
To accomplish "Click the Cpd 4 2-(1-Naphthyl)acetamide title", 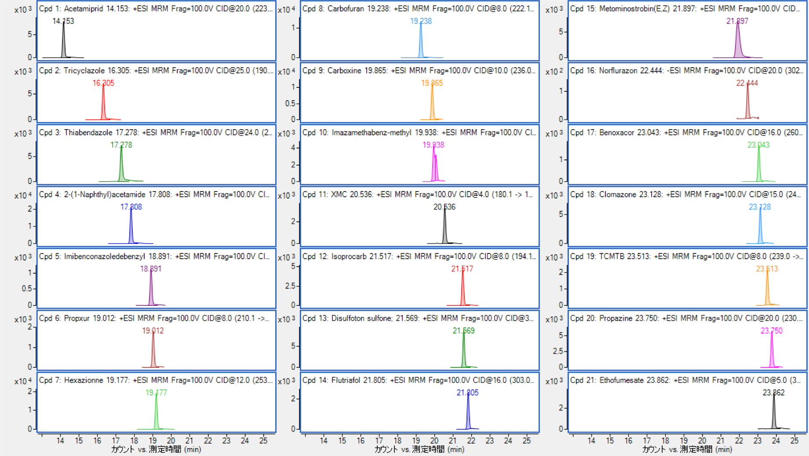I will point(155,195).
